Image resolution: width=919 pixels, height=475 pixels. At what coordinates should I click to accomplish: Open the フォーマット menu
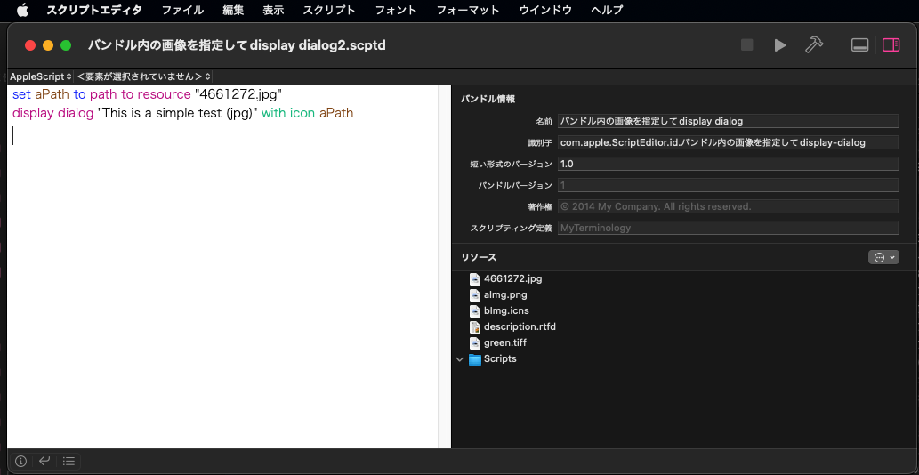(x=468, y=10)
